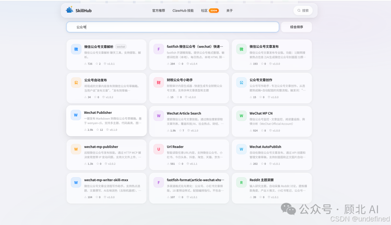This screenshot has height=225, width=391.
Task: Click the F icon of fastfish-format
Action: pyautogui.click(x=159, y=183)
